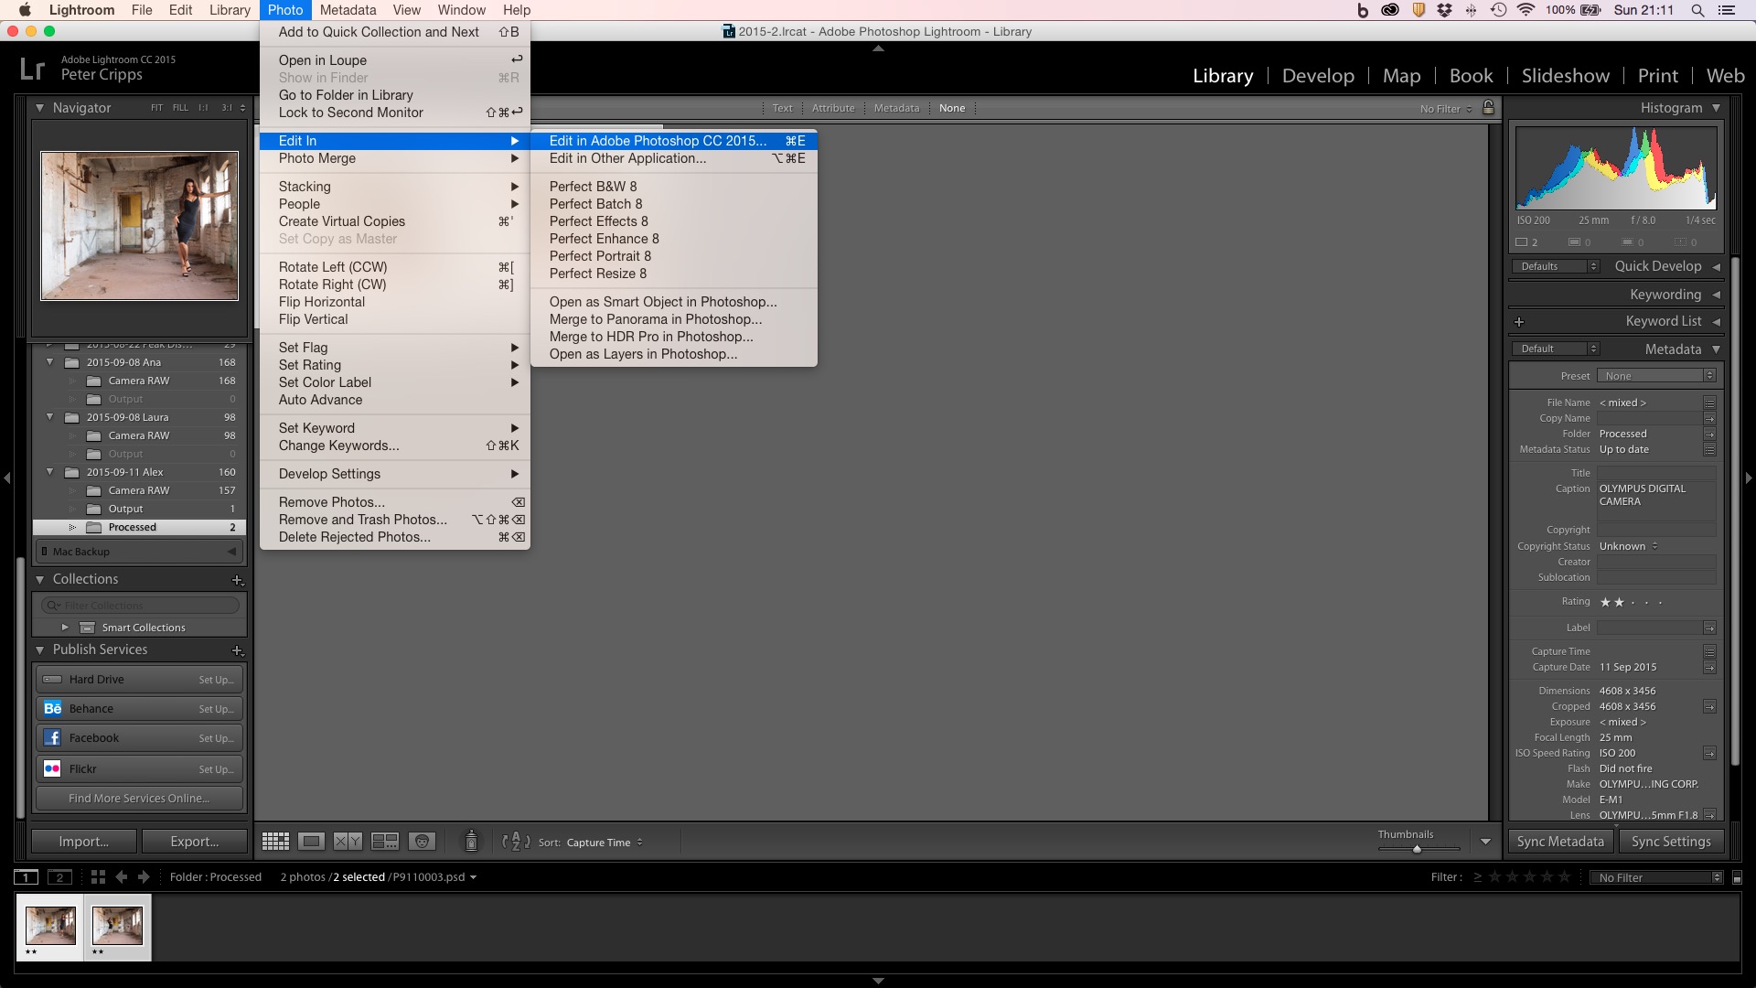Switch to Loupe view in toolbar
Image resolution: width=1756 pixels, height=988 pixels.
point(311,842)
